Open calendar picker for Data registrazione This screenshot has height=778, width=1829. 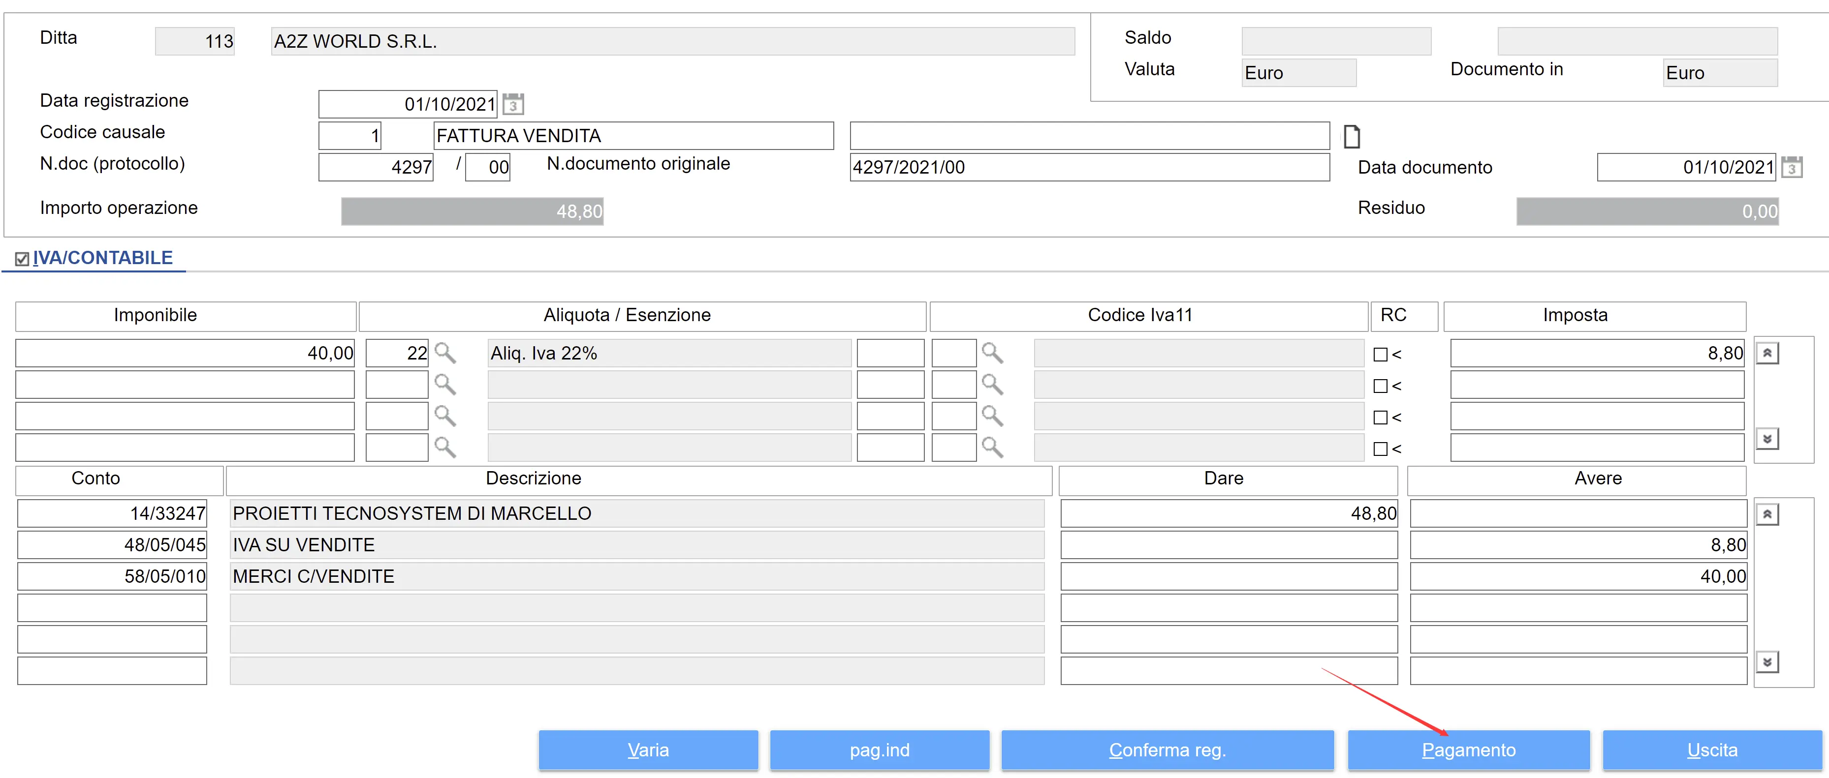coord(513,104)
